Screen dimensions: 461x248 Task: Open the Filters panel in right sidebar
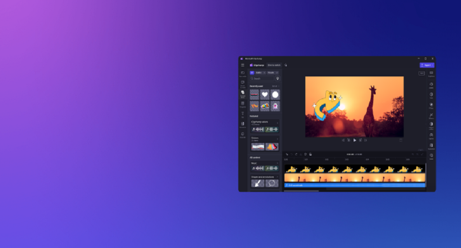click(431, 106)
